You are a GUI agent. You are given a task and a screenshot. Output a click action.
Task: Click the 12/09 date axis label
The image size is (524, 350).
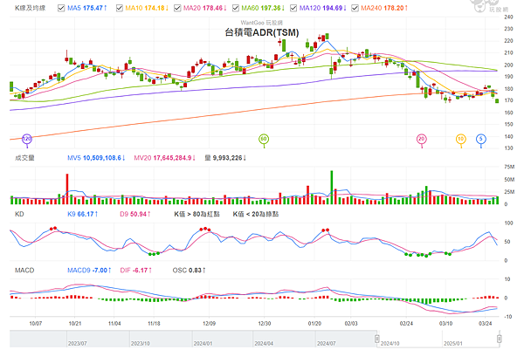210,324
